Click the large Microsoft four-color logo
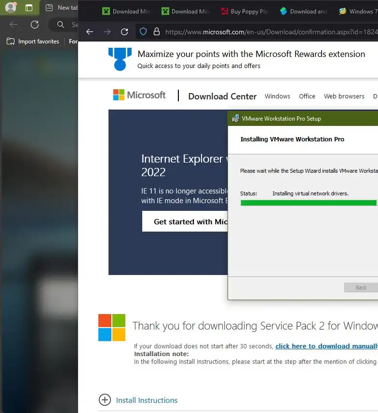Viewport: 378px width, 413px height. tap(112, 328)
